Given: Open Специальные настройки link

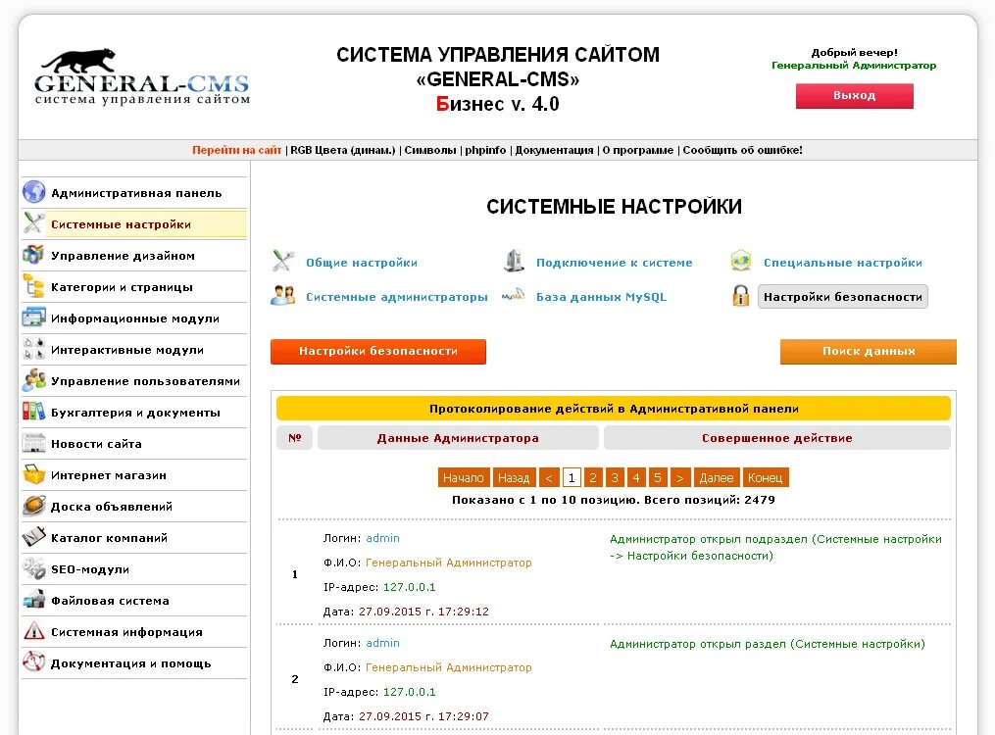Looking at the screenshot, I should click(x=843, y=263).
